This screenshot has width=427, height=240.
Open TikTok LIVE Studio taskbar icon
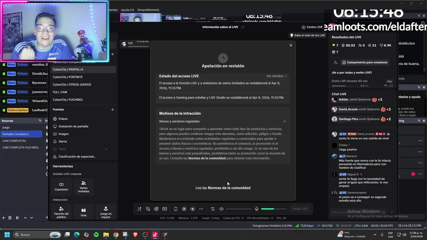(155, 235)
